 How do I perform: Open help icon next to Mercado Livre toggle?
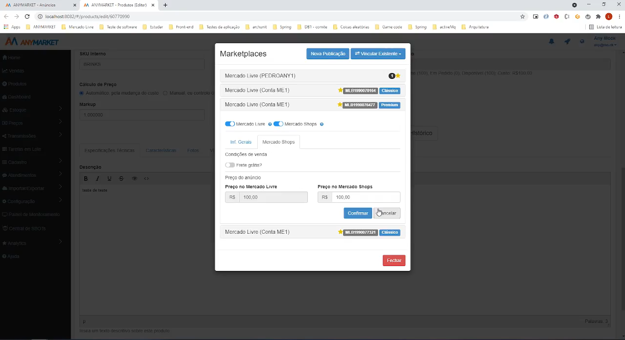pos(270,124)
